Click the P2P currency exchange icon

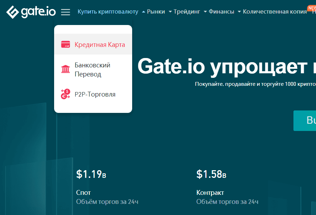[66, 94]
